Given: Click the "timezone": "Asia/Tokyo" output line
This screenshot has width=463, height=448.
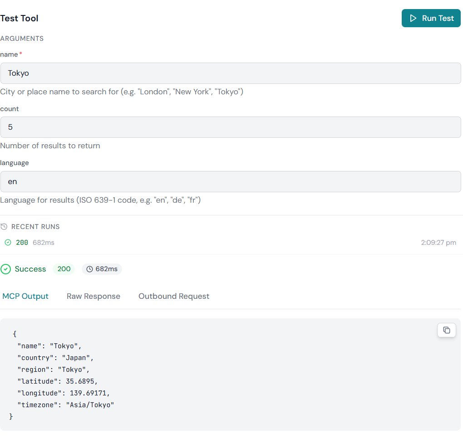Looking at the screenshot, I should point(65,404).
